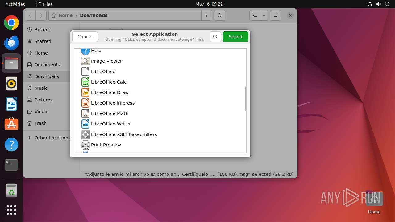The height and width of the screenshot is (222, 395).
Task: Open the Files app in the dock
Action: 11,63
